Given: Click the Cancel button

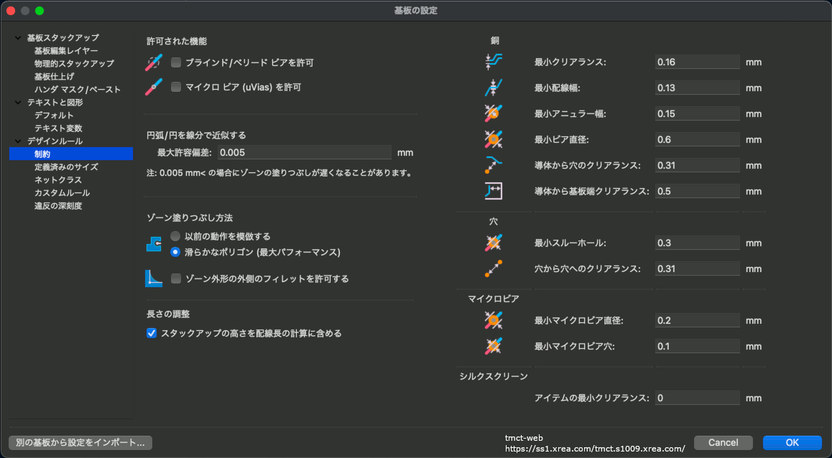Looking at the screenshot, I should coord(724,443).
